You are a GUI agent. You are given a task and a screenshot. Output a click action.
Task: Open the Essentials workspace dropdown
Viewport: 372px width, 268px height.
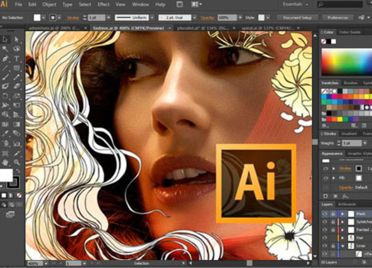[x=295, y=4]
